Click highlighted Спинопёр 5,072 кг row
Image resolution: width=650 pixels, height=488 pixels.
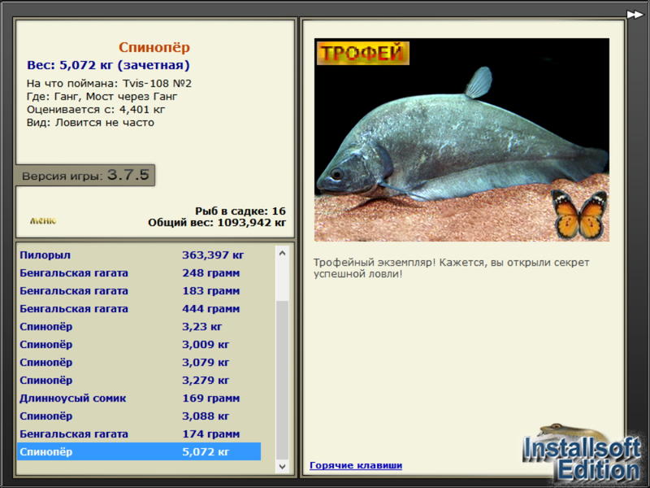point(139,451)
